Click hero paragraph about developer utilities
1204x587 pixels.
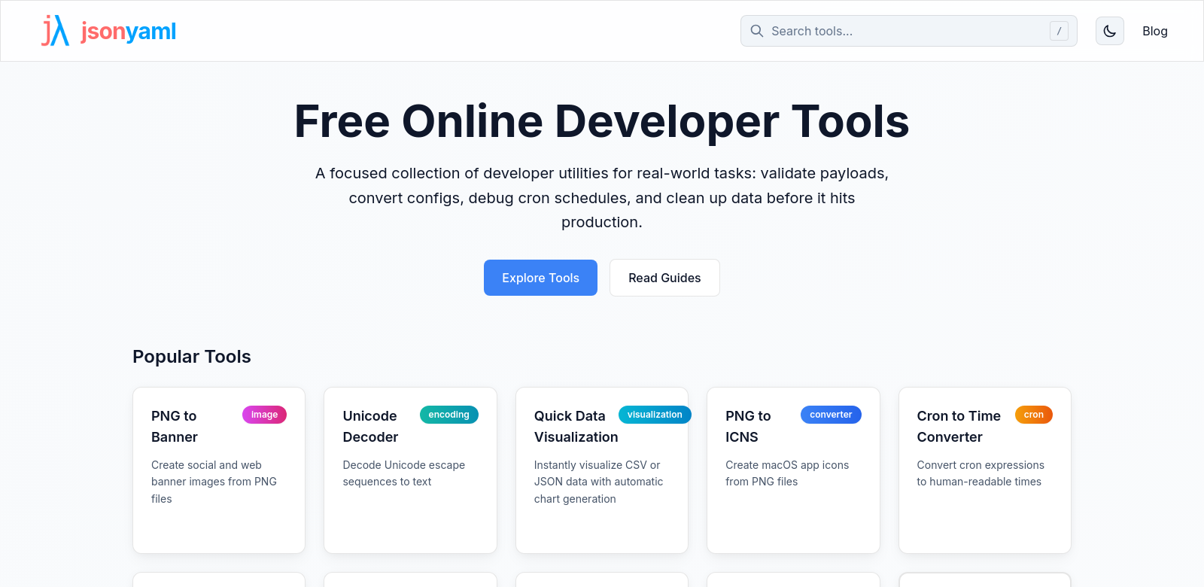click(602, 198)
